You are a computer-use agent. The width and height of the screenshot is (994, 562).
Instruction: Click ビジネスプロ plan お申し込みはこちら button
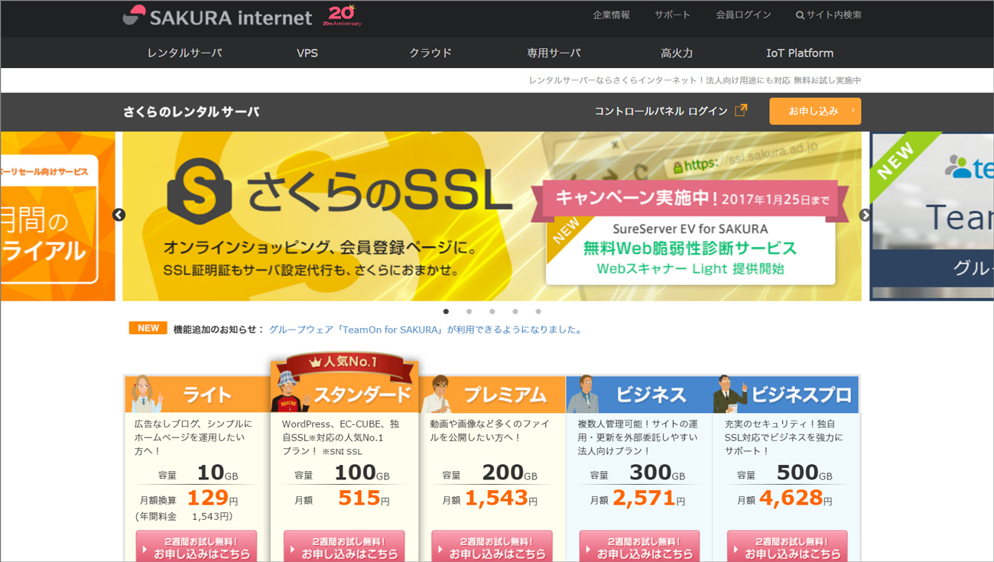point(787,546)
